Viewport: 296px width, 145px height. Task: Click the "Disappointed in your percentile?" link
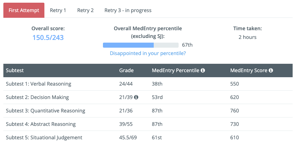click(148, 53)
